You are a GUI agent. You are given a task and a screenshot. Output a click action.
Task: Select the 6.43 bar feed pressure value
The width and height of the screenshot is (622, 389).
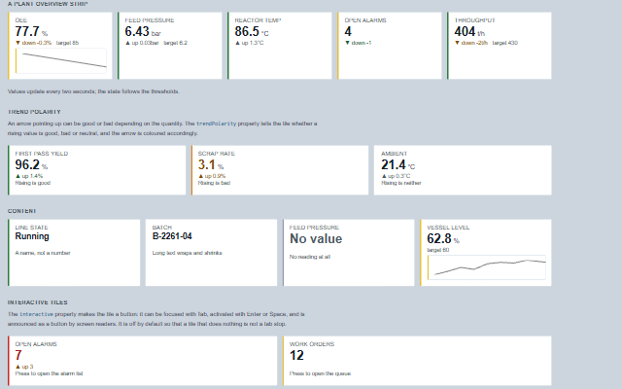(x=137, y=31)
